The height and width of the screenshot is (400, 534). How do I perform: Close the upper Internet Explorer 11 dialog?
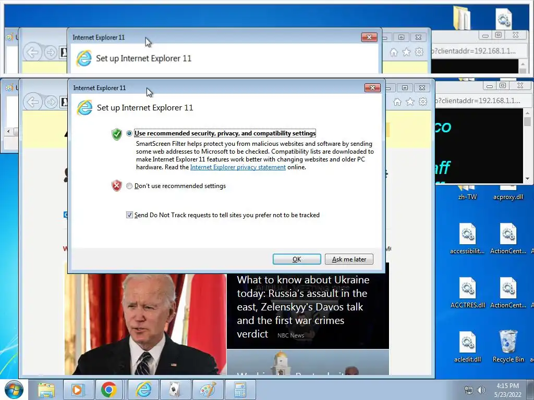coord(369,37)
